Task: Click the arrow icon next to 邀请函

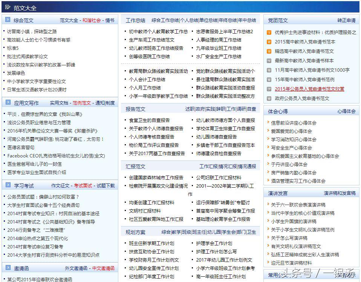Action: [x=8, y=268]
